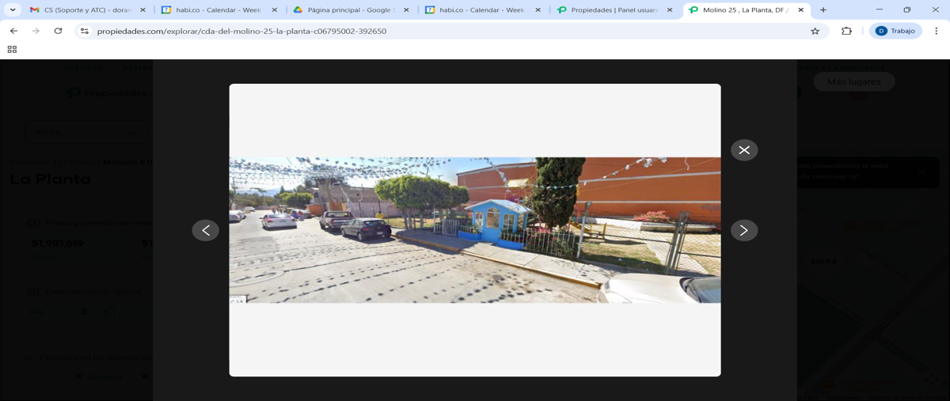The height and width of the screenshot is (401, 950).
Task: Switch to the CS (Soporte y ATC) Gmail tab
Action: [88, 10]
